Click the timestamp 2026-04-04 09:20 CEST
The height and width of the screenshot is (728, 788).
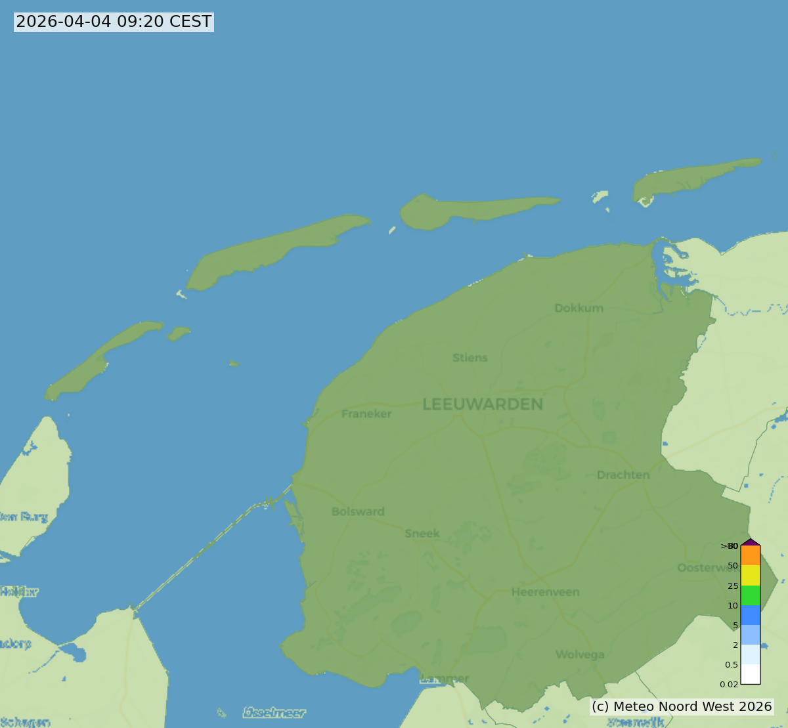(113, 22)
